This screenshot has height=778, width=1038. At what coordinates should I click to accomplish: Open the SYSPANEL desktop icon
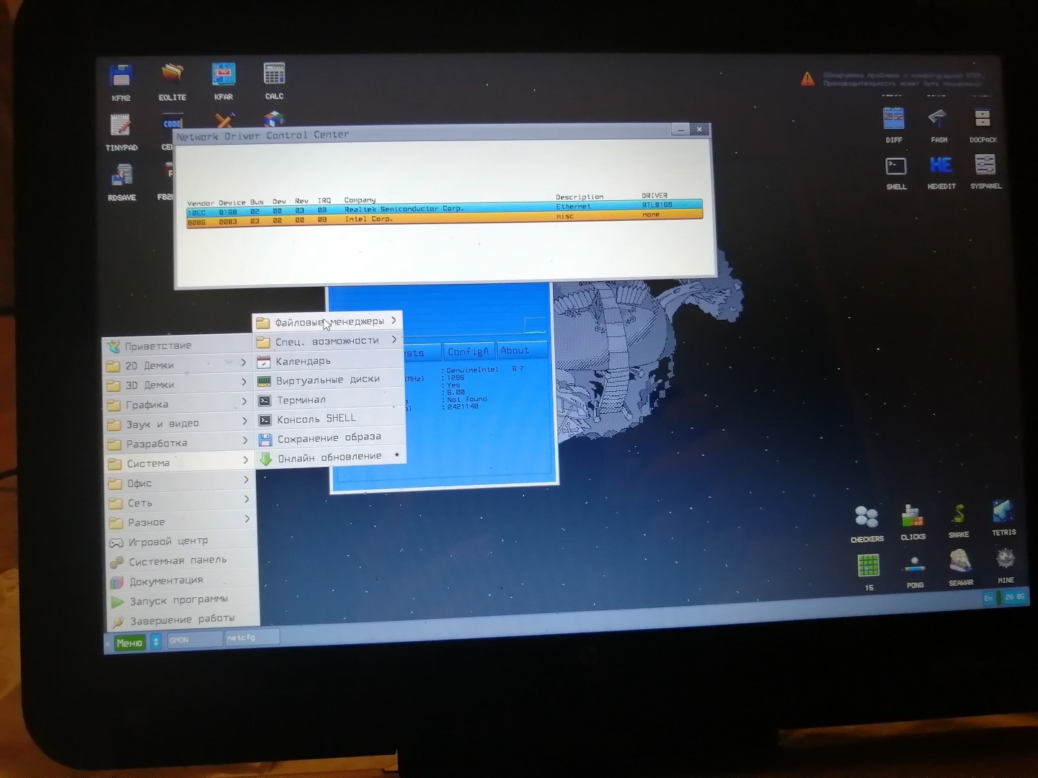(985, 166)
